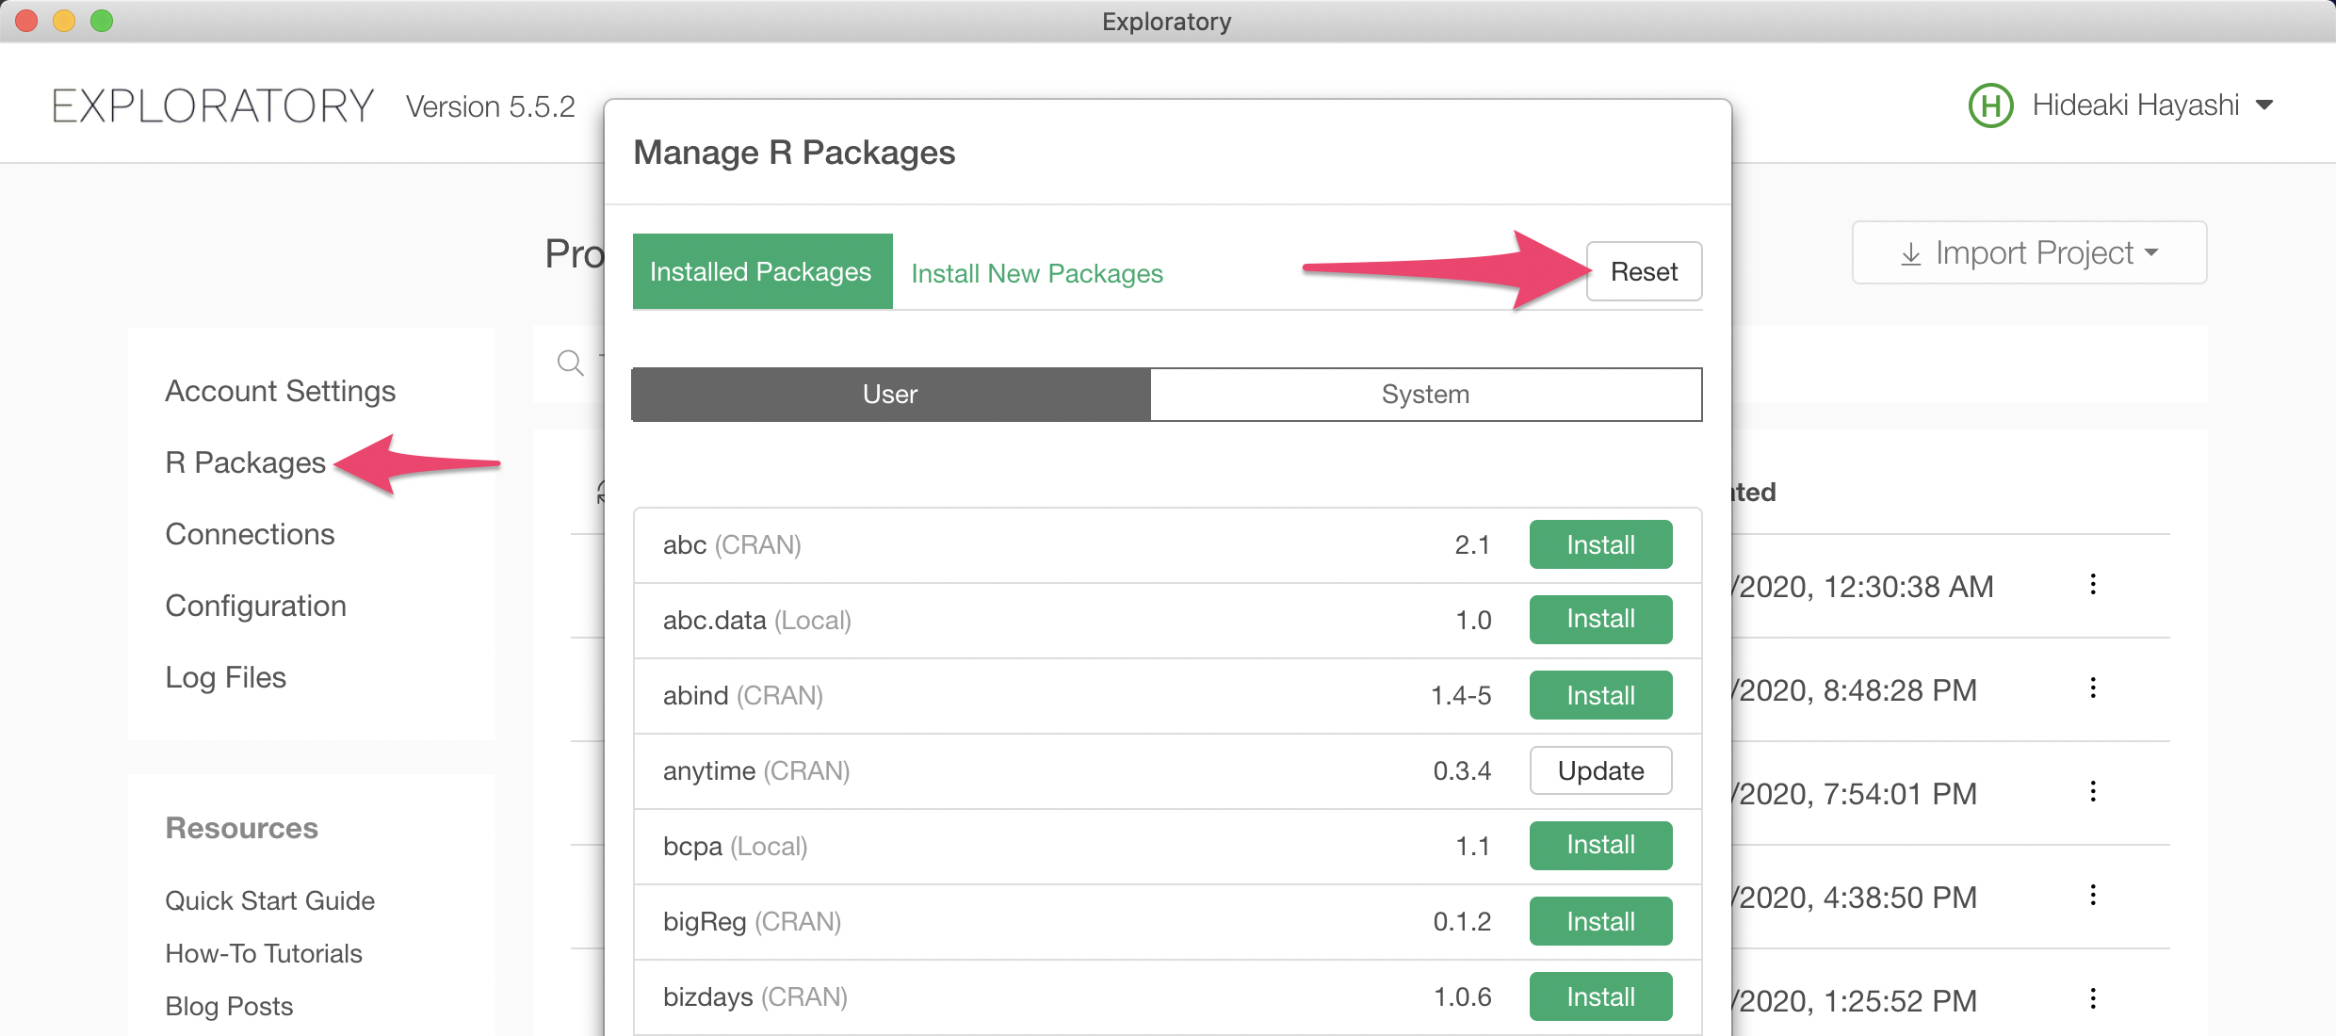Click the search magnifier icon
Viewport: 2336px width, 1036px height.
pos(570,363)
